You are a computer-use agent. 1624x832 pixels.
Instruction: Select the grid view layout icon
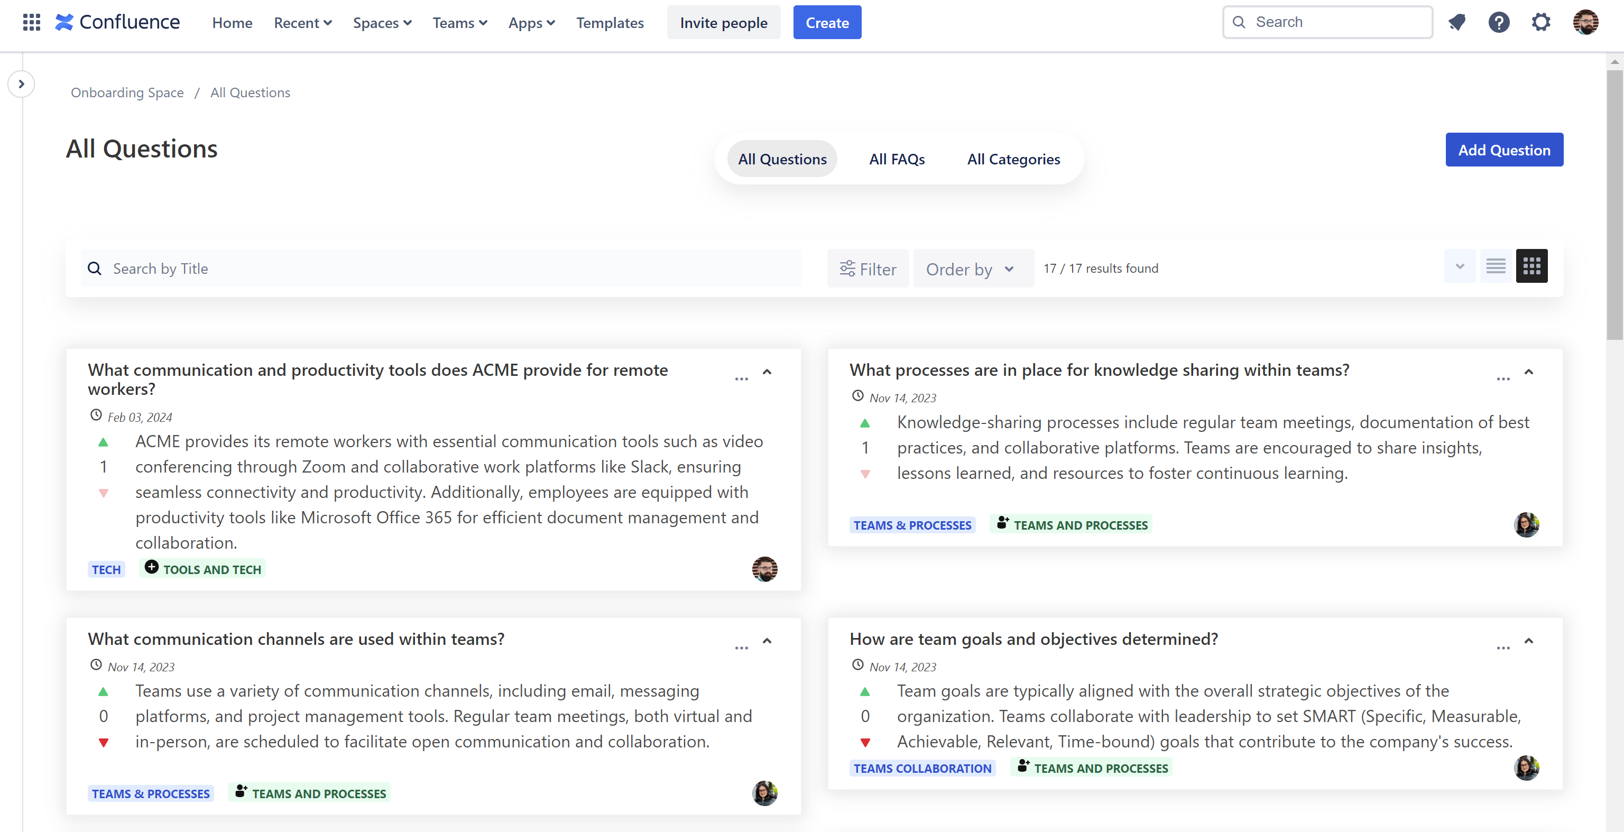click(x=1532, y=266)
